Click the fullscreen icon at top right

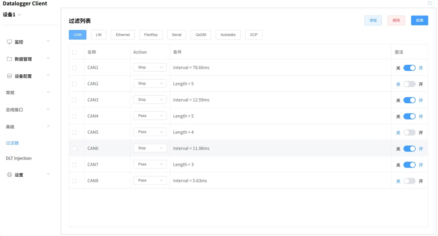coord(429,3)
